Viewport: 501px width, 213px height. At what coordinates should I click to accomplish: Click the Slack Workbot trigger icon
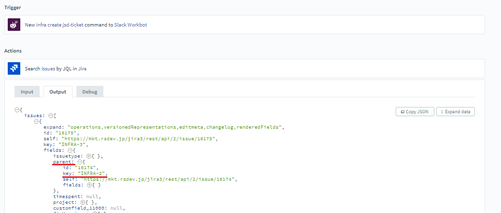click(x=14, y=25)
